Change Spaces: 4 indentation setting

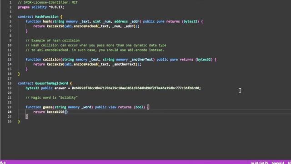(278, 163)
